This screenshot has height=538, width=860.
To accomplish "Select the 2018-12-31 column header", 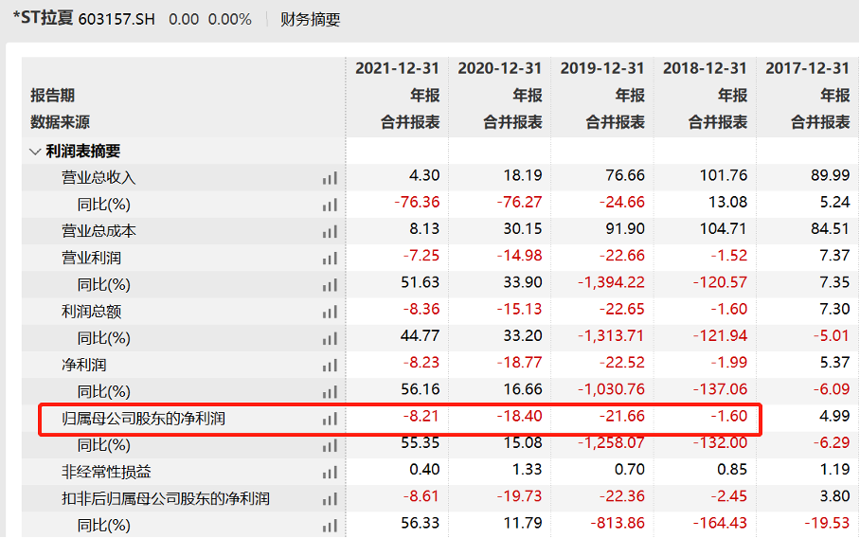I will coord(704,68).
